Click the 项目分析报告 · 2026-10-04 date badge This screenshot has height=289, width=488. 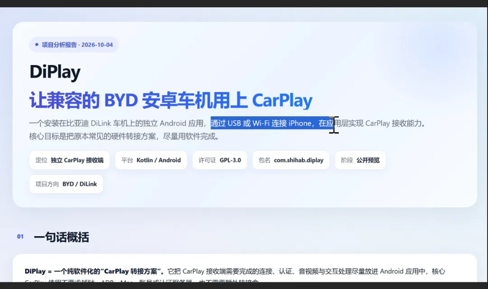click(74, 44)
